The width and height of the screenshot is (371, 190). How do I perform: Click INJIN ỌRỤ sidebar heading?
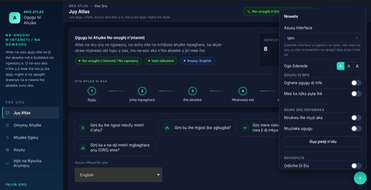point(16,184)
